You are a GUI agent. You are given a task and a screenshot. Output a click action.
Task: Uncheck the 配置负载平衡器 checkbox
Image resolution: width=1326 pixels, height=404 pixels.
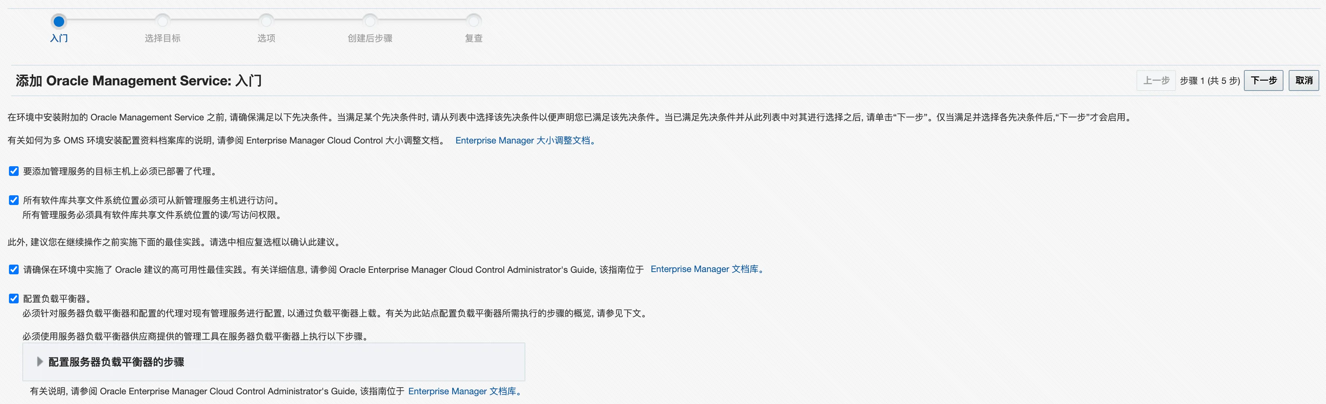click(13, 298)
